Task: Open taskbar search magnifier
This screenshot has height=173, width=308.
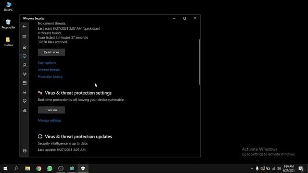Action: [x=16, y=168]
